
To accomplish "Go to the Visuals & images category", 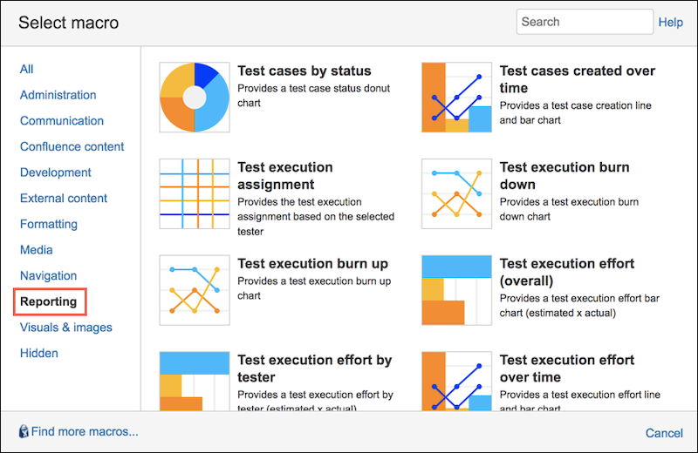I will click(x=66, y=328).
